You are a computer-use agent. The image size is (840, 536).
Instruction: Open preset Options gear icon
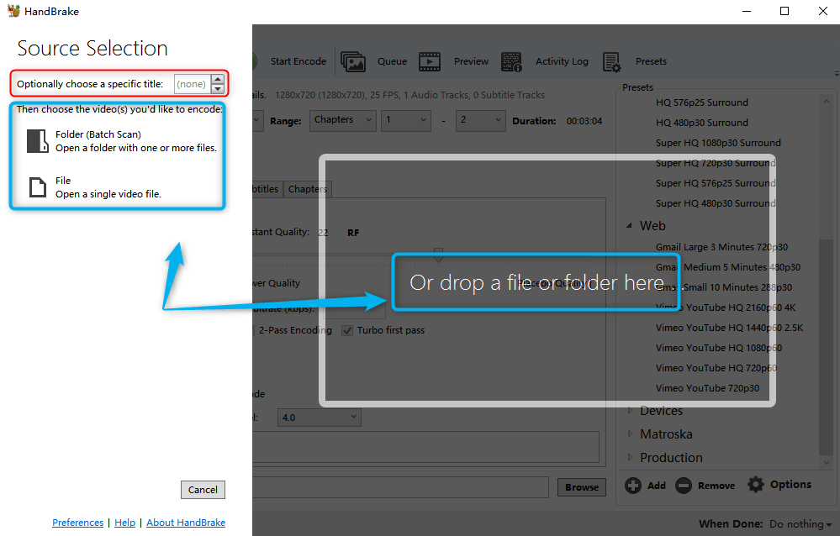(756, 485)
